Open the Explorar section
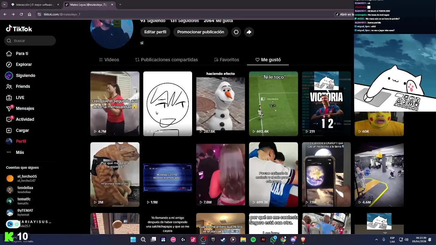This screenshot has height=245, width=436. pyautogui.click(x=24, y=64)
